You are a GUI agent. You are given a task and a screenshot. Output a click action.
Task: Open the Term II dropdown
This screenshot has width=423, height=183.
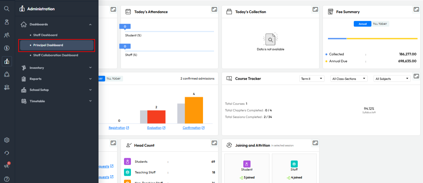(x=312, y=79)
